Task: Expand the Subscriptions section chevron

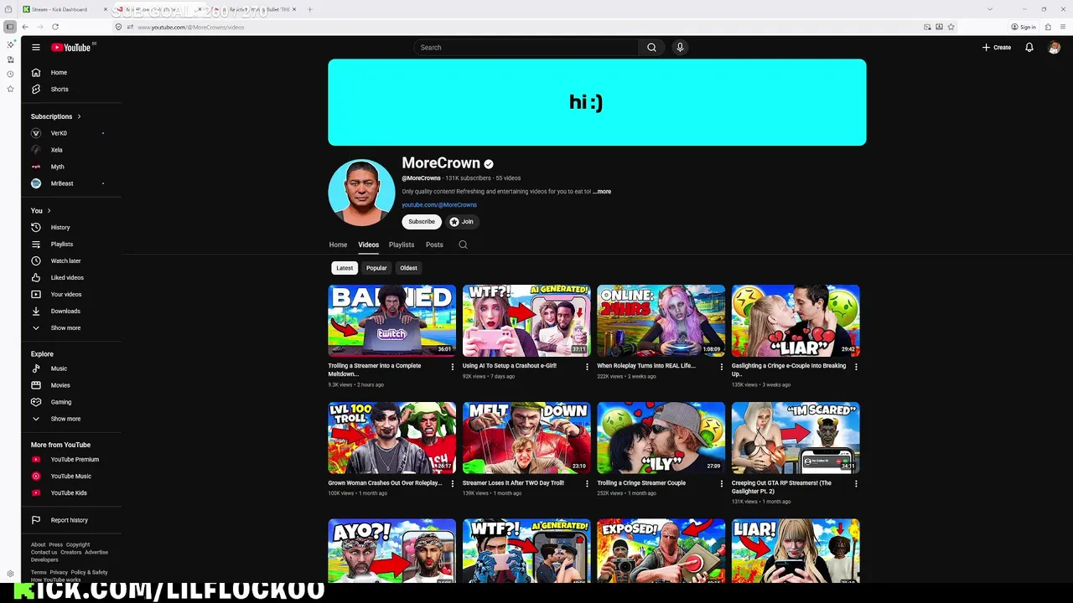Action: click(x=79, y=116)
